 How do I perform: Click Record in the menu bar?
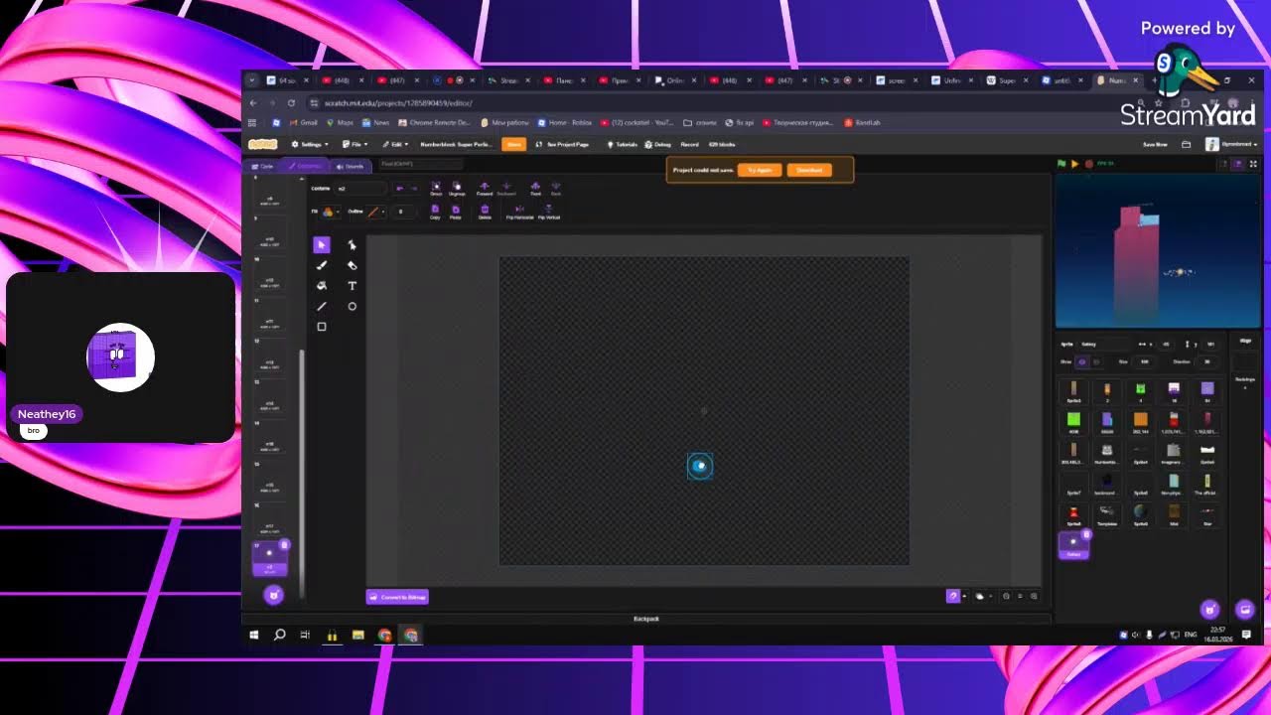coord(689,144)
